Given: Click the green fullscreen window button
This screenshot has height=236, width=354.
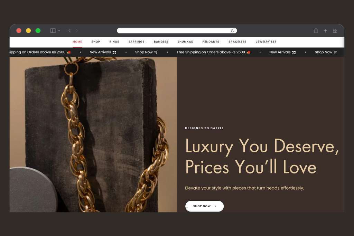Looking at the screenshot, I should coord(38,31).
